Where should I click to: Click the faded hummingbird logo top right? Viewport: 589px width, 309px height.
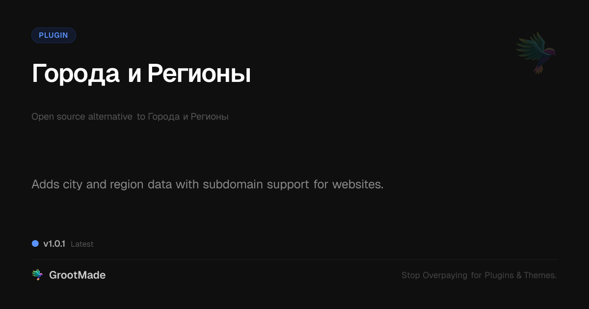(536, 53)
